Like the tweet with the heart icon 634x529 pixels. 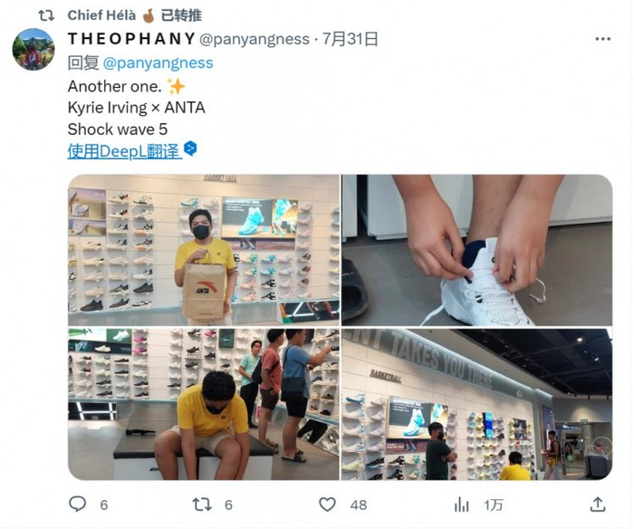(x=327, y=505)
